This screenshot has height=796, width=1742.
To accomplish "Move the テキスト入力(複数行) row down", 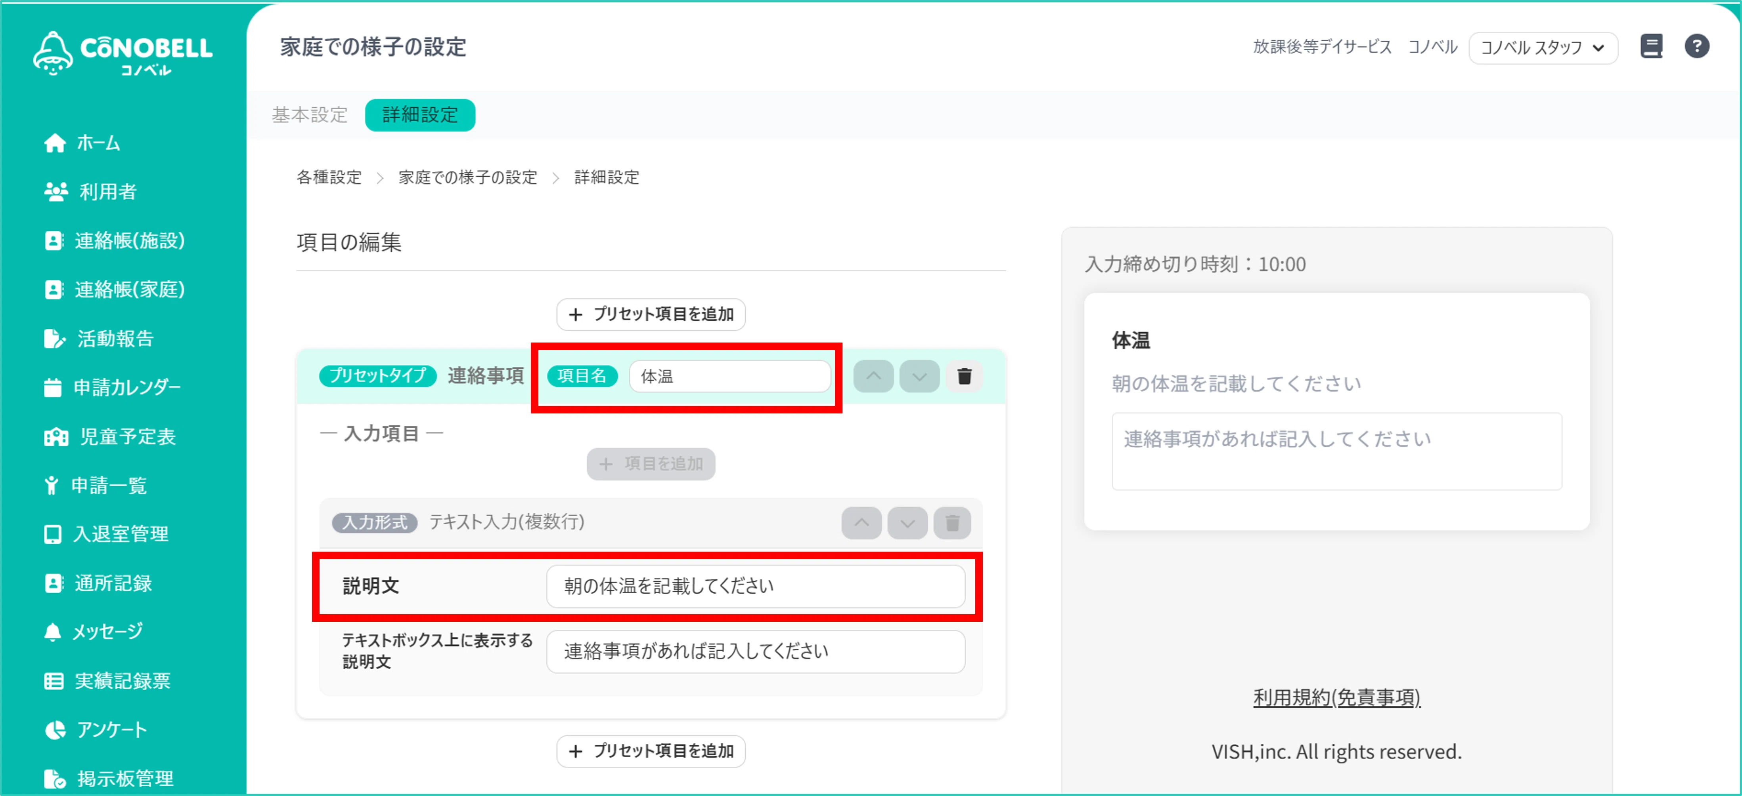I will [907, 522].
